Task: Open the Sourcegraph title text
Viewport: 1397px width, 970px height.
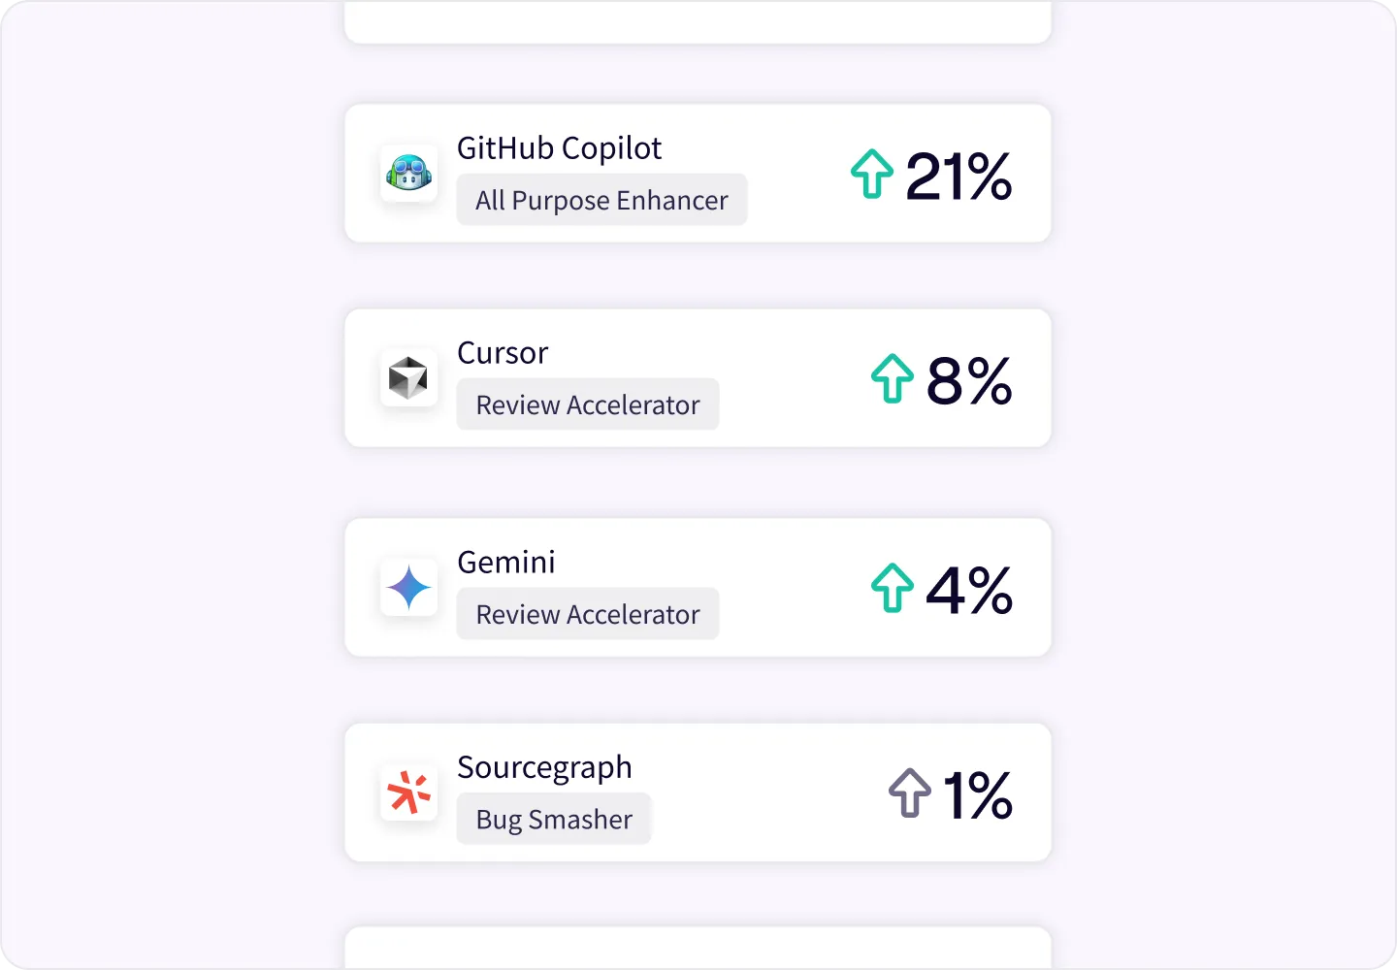Action: [544, 768]
